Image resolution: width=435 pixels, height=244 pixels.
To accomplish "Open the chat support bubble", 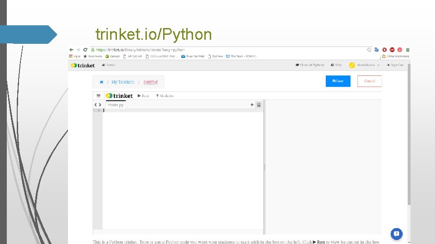I will click(396, 234).
